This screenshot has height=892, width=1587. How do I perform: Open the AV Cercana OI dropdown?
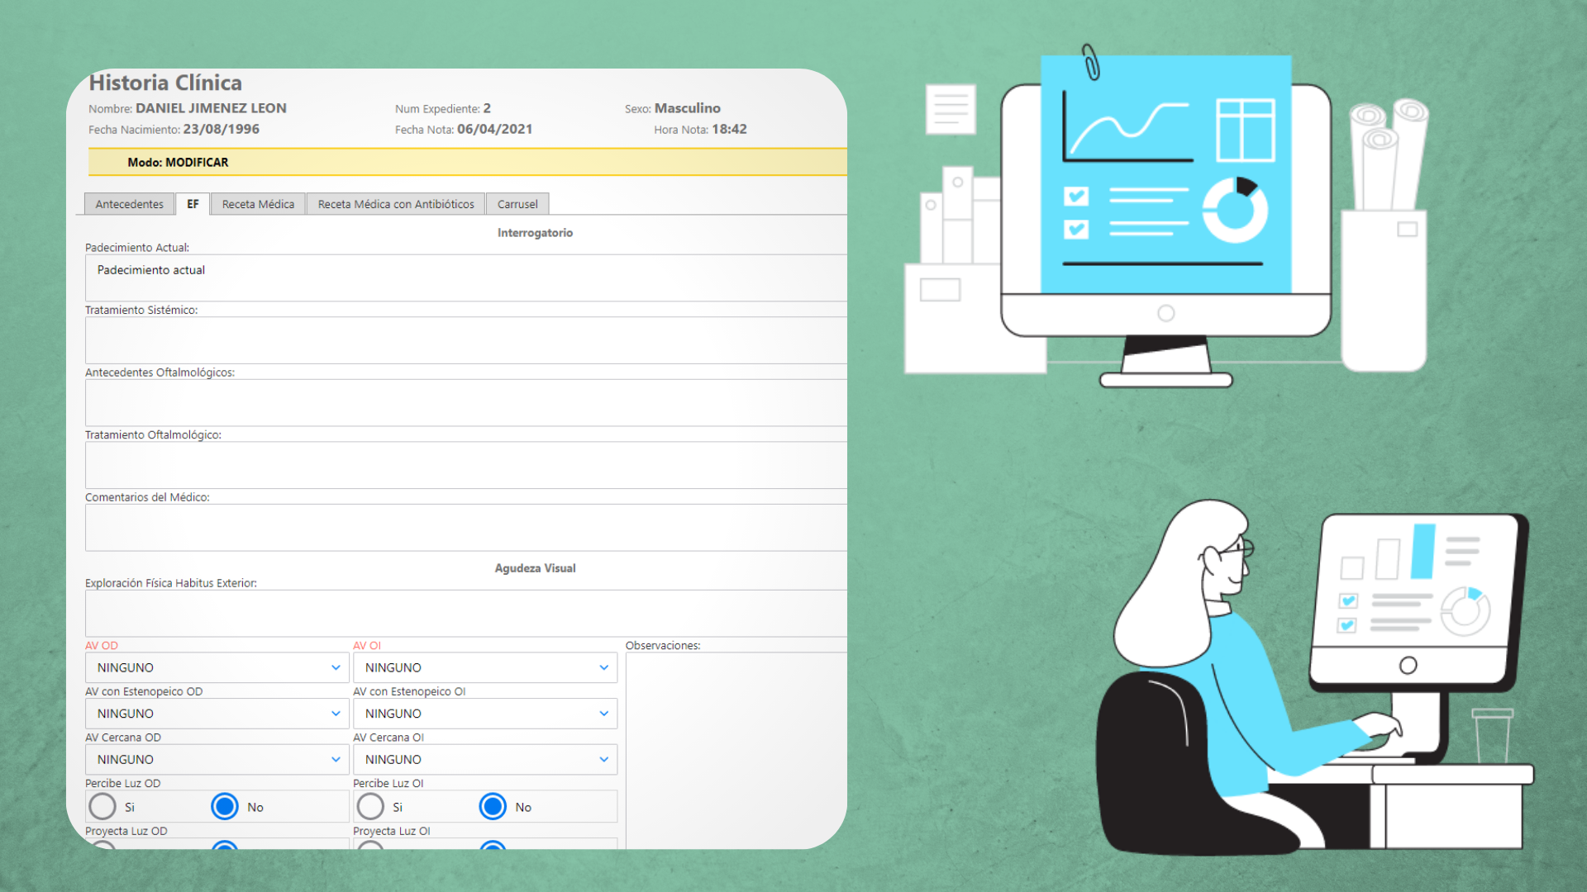(x=603, y=759)
